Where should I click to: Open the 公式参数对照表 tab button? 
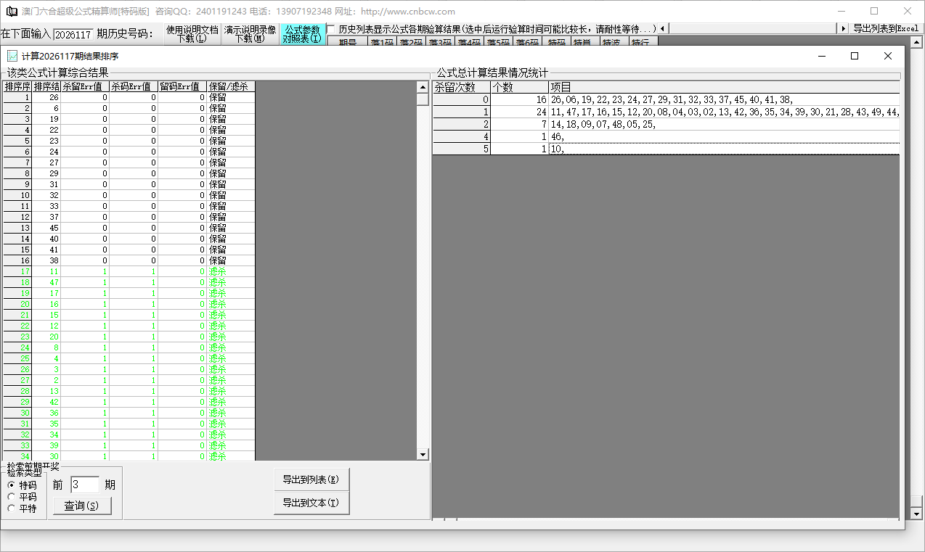coord(301,34)
